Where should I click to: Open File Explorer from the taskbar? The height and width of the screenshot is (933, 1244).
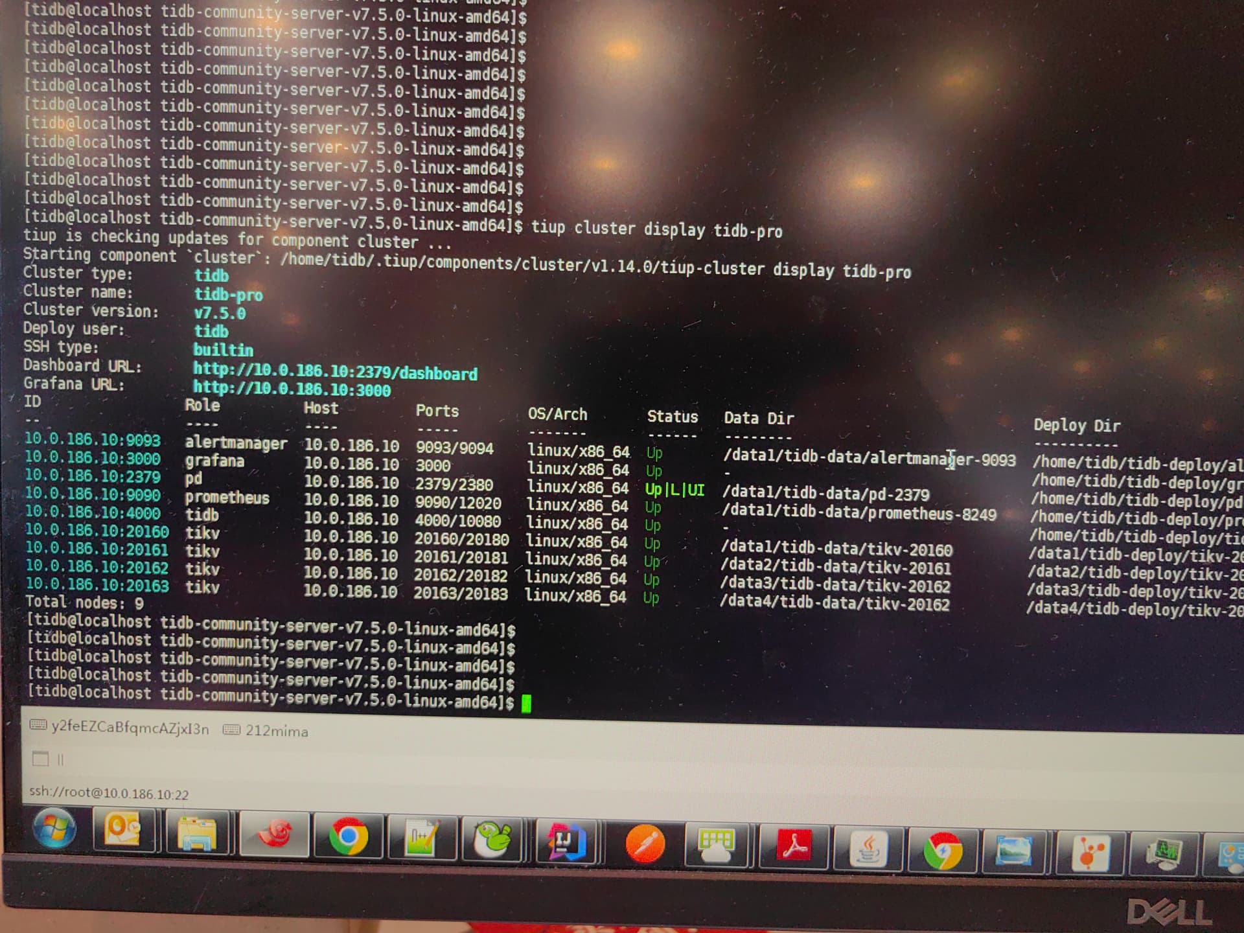click(x=197, y=832)
